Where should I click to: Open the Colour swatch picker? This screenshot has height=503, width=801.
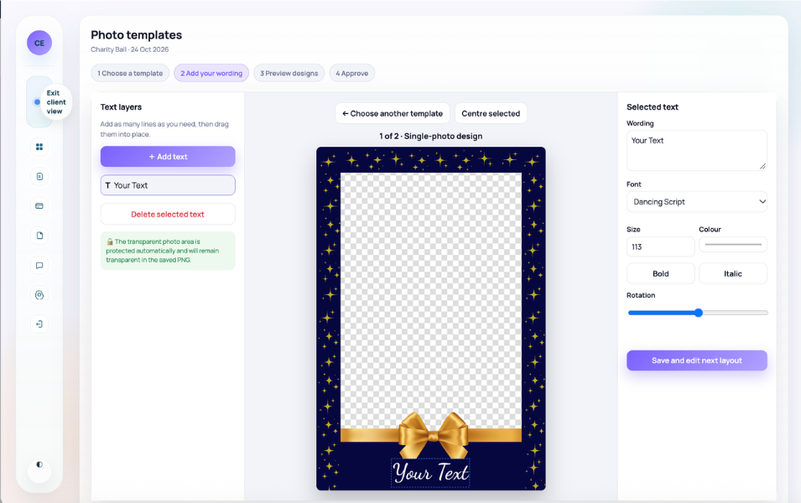[733, 245]
